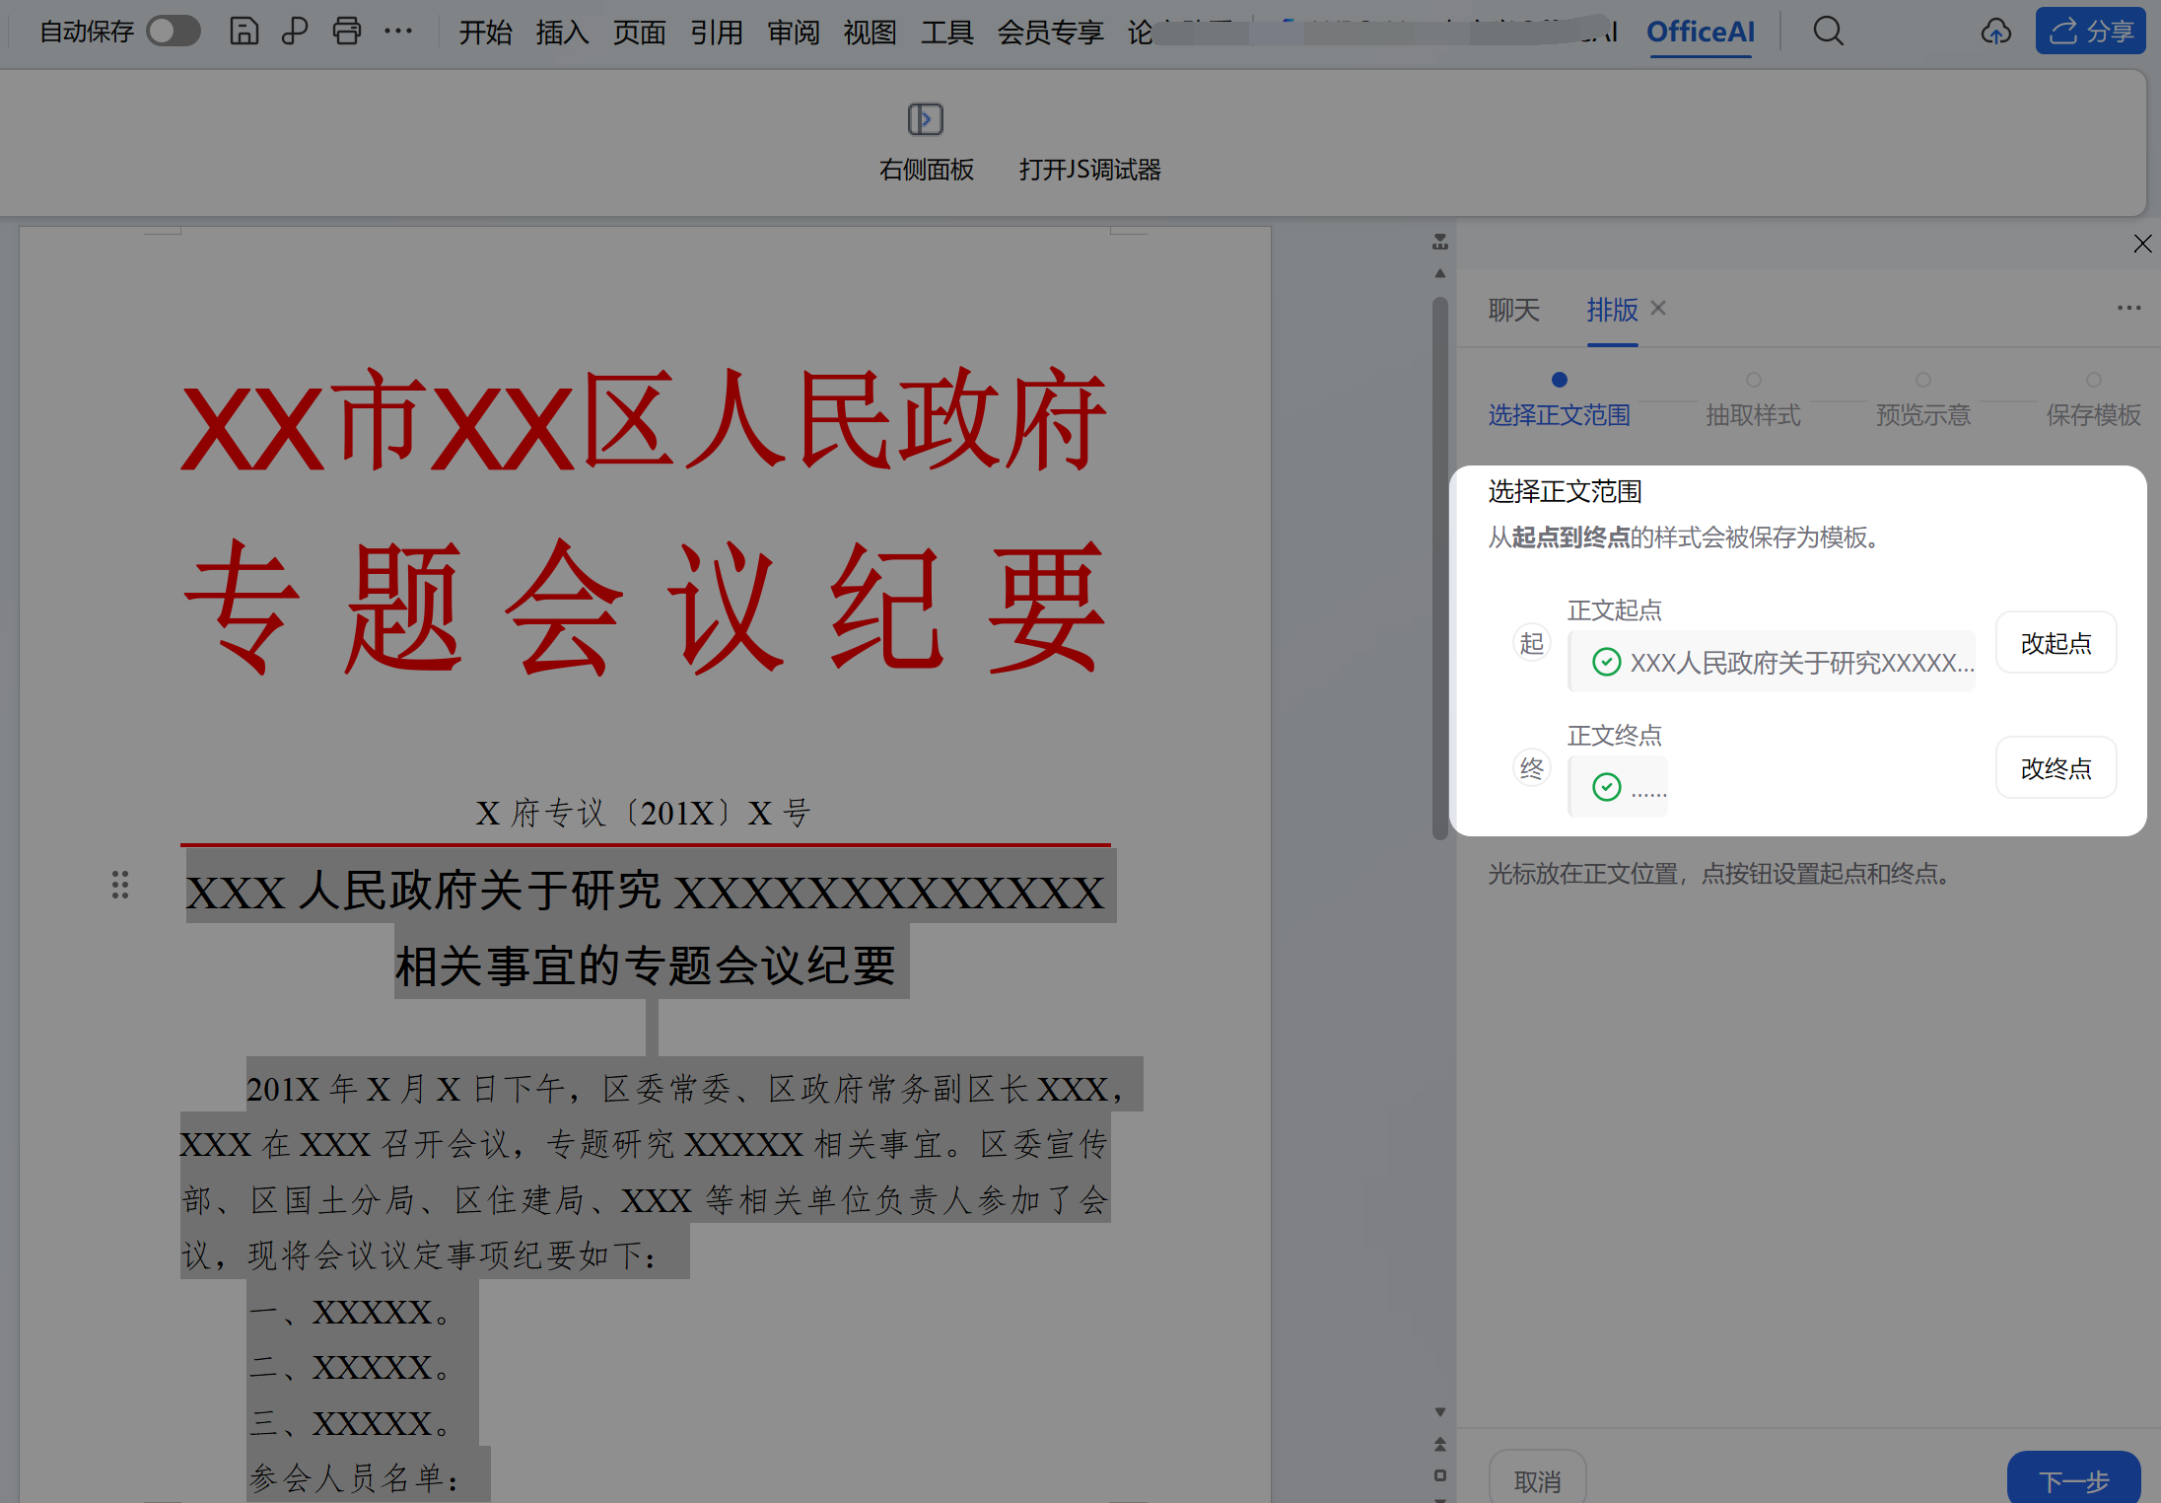2161x1503 pixels.
Task: Click the line 参会人员名单：
Action: point(355,1478)
